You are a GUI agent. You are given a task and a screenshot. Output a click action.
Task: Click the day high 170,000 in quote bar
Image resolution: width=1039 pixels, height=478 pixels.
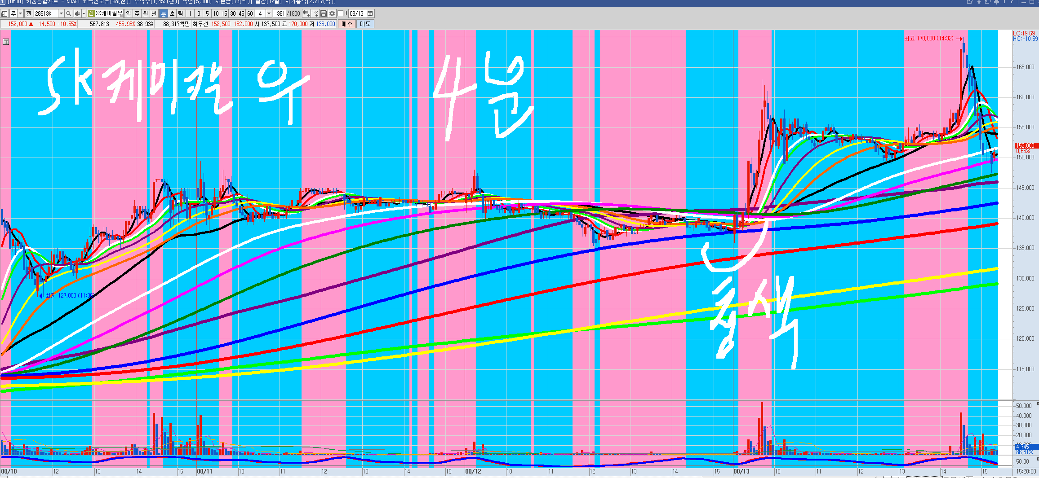coord(298,24)
